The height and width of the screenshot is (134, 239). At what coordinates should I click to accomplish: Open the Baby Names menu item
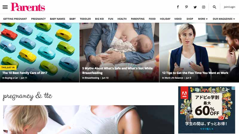click(57, 19)
